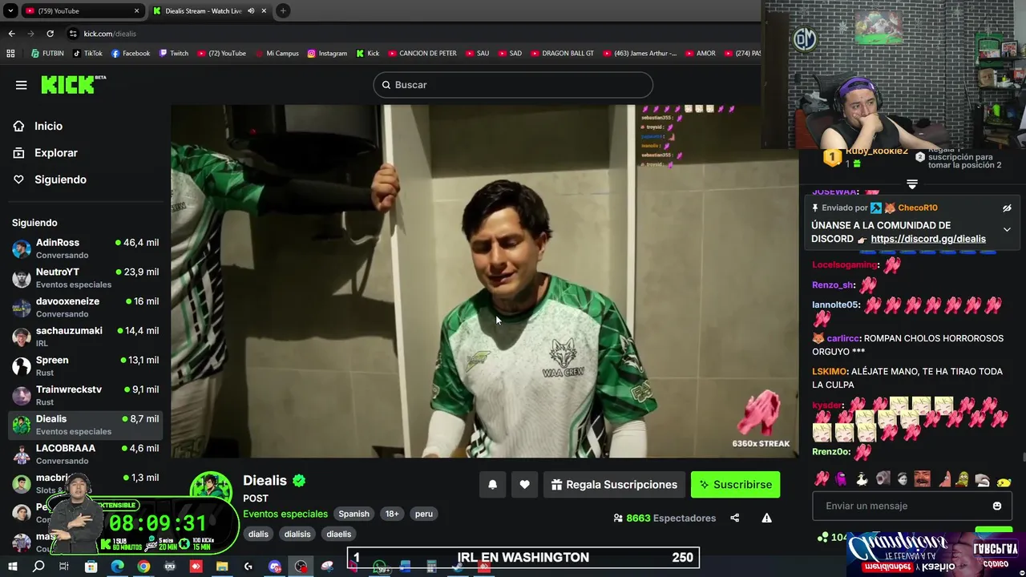This screenshot has width=1026, height=577.
Task: Open sachauzumaki channel in following list
Action: [85, 337]
